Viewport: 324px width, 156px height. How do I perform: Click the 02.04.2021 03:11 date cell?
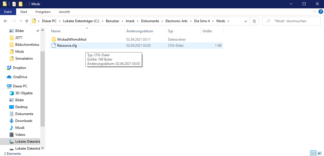coord(138,39)
